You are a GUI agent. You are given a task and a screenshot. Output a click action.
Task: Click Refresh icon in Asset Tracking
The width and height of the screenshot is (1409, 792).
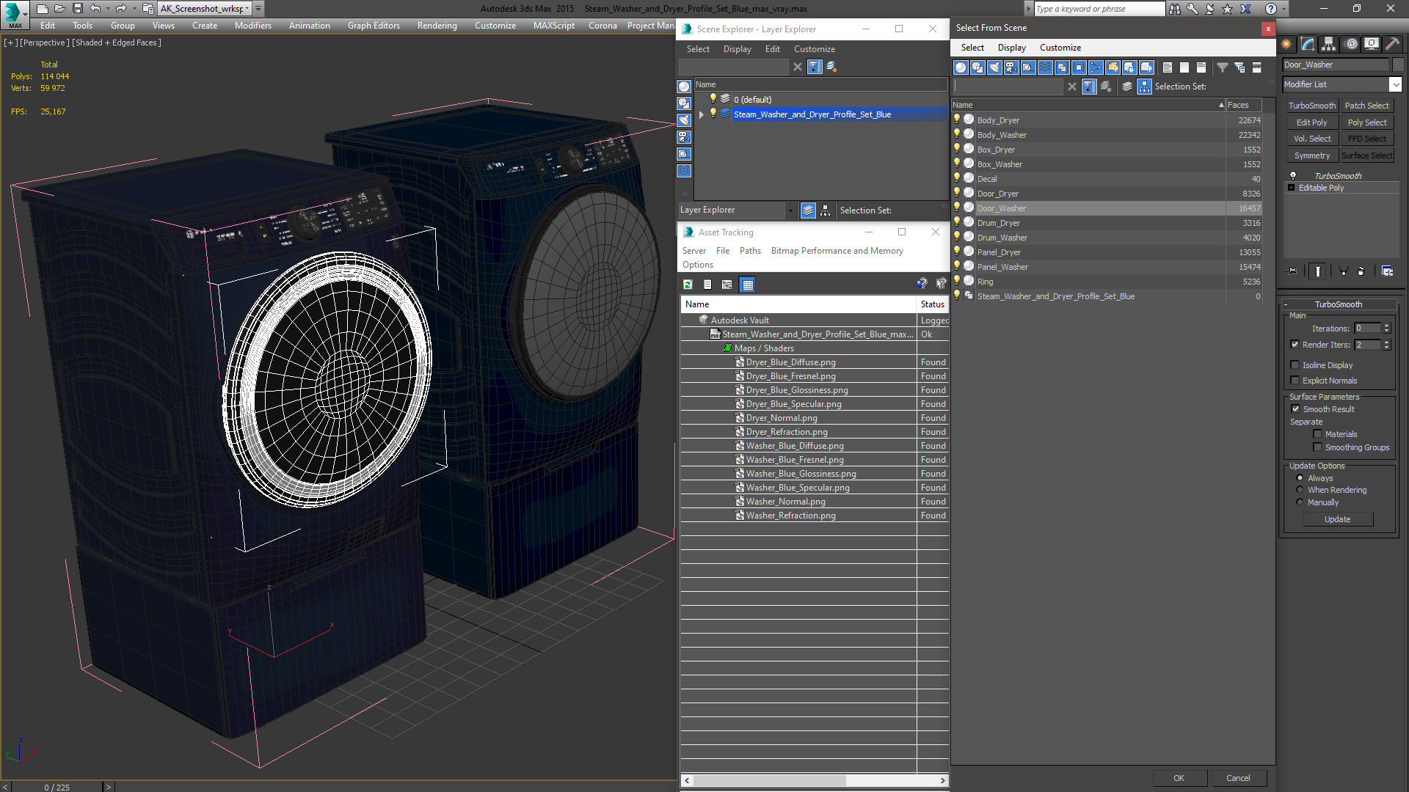[688, 285]
